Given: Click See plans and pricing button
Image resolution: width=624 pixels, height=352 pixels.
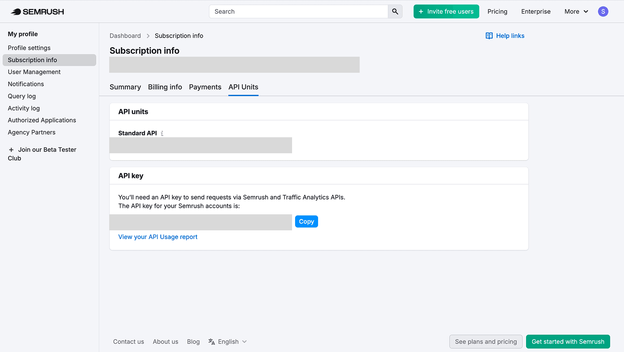Looking at the screenshot, I should click(x=486, y=342).
